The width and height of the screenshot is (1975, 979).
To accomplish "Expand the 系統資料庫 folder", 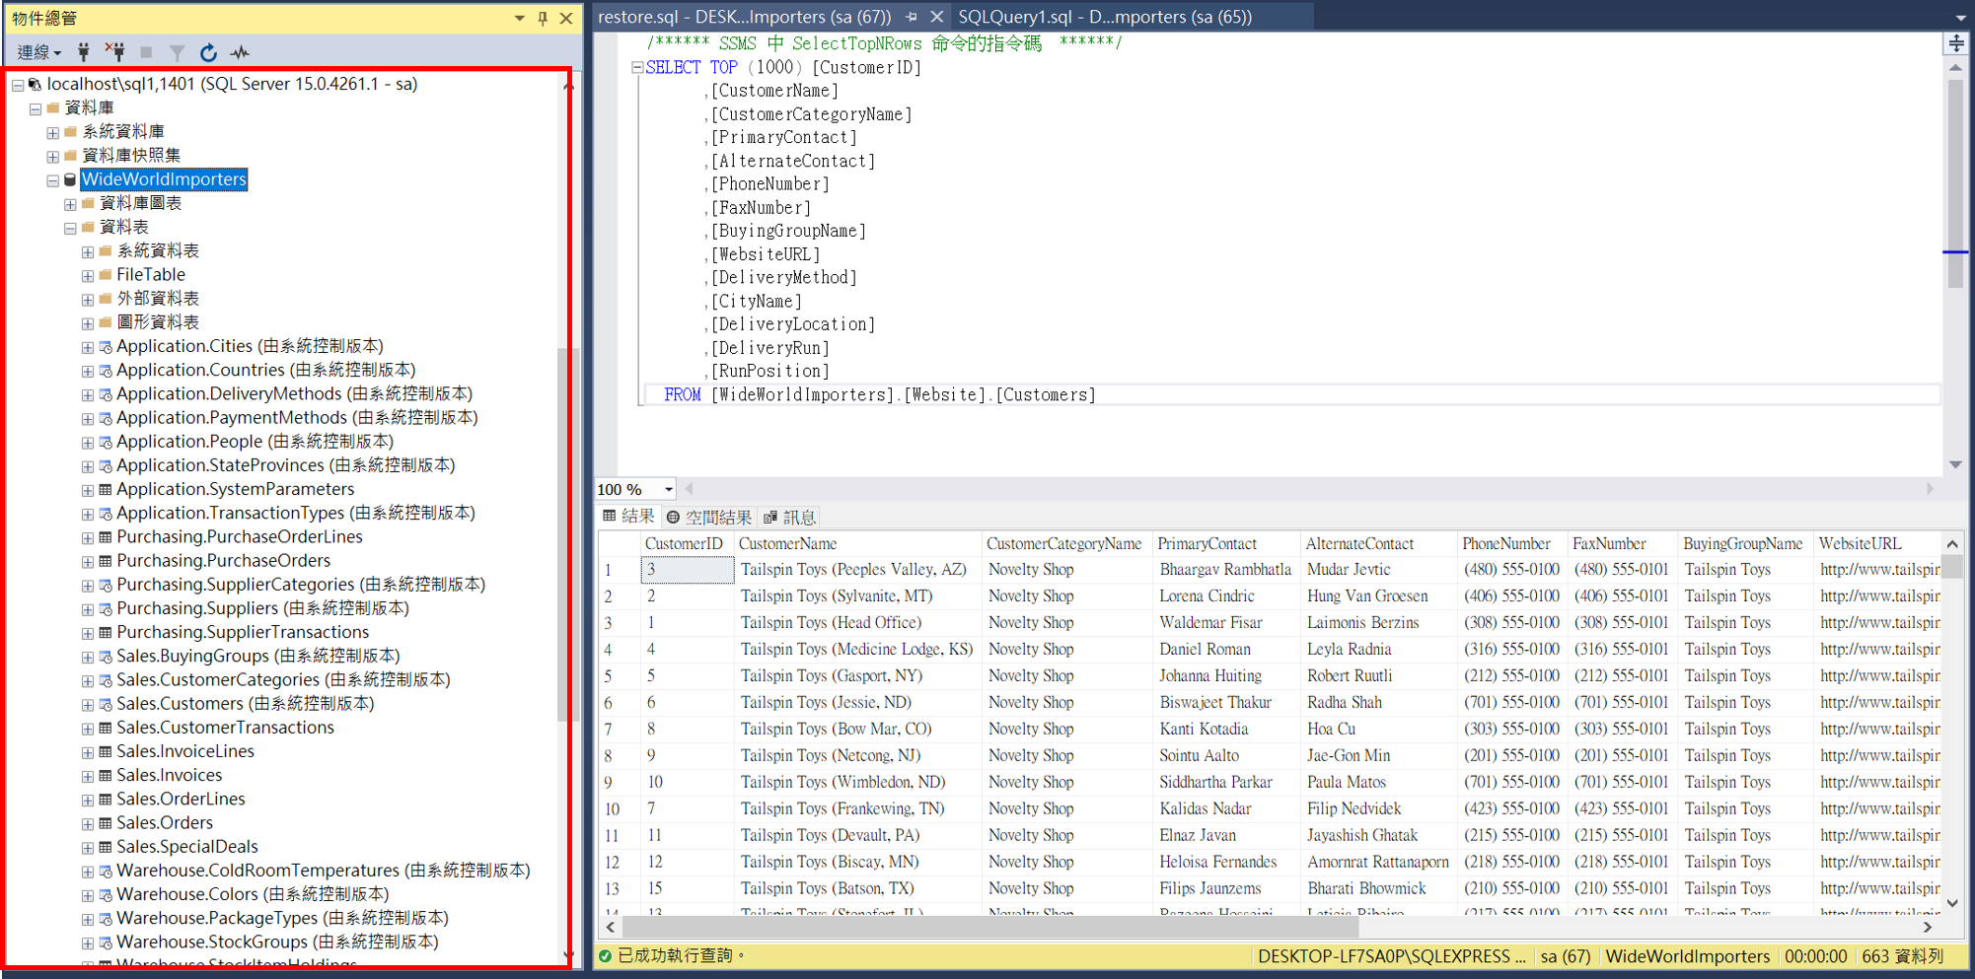I will [x=52, y=132].
